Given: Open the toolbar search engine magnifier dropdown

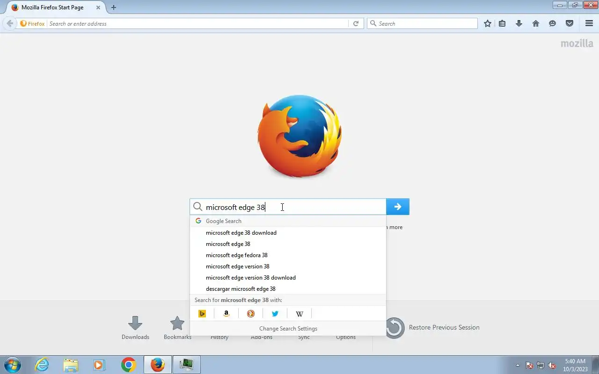Looking at the screenshot, I should tap(373, 23).
